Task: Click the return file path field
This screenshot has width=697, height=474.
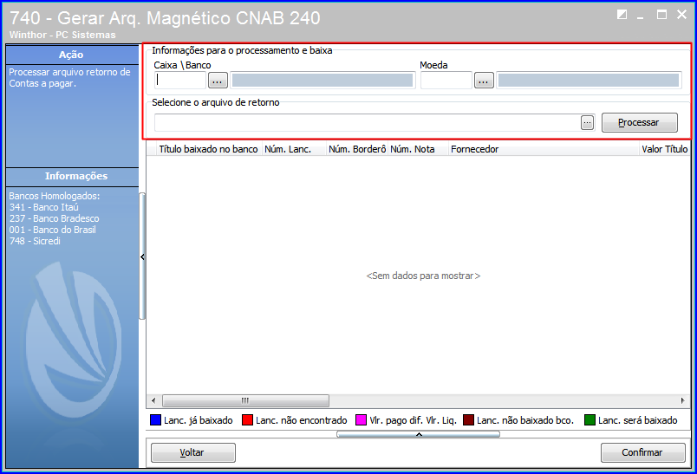Action: (368, 122)
